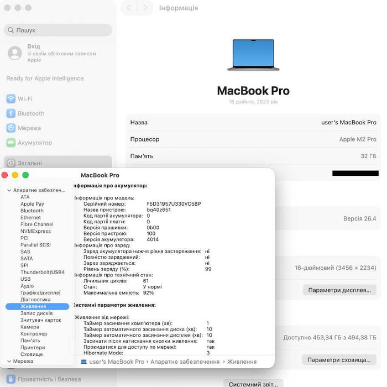Open Параметри дисплея... button
Image resolution: width=387 pixels, height=387 pixels.
339,290
